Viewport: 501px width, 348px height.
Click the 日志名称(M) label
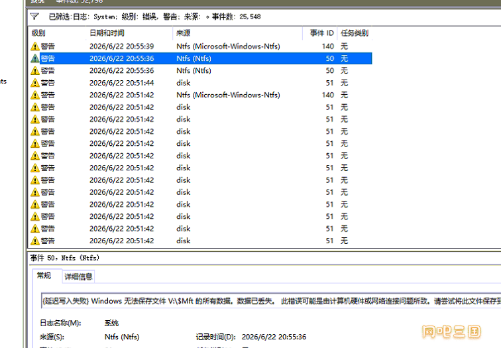point(60,323)
